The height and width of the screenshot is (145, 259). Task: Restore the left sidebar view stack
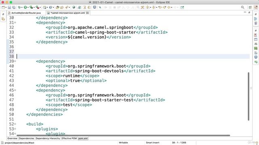(x=3, y=14)
